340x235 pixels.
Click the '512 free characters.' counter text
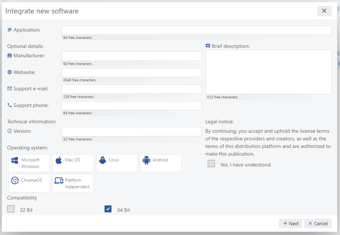[x=223, y=97]
